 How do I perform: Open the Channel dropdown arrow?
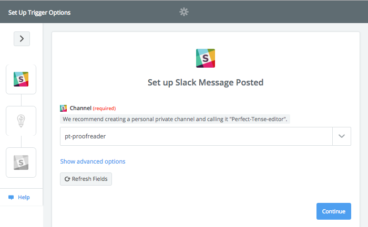(342, 136)
